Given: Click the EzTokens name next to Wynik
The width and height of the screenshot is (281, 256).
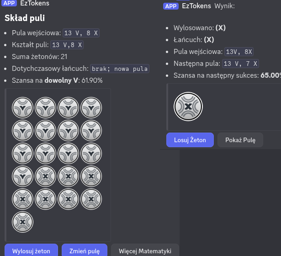Looking at the screenshot, I should 196,6.
